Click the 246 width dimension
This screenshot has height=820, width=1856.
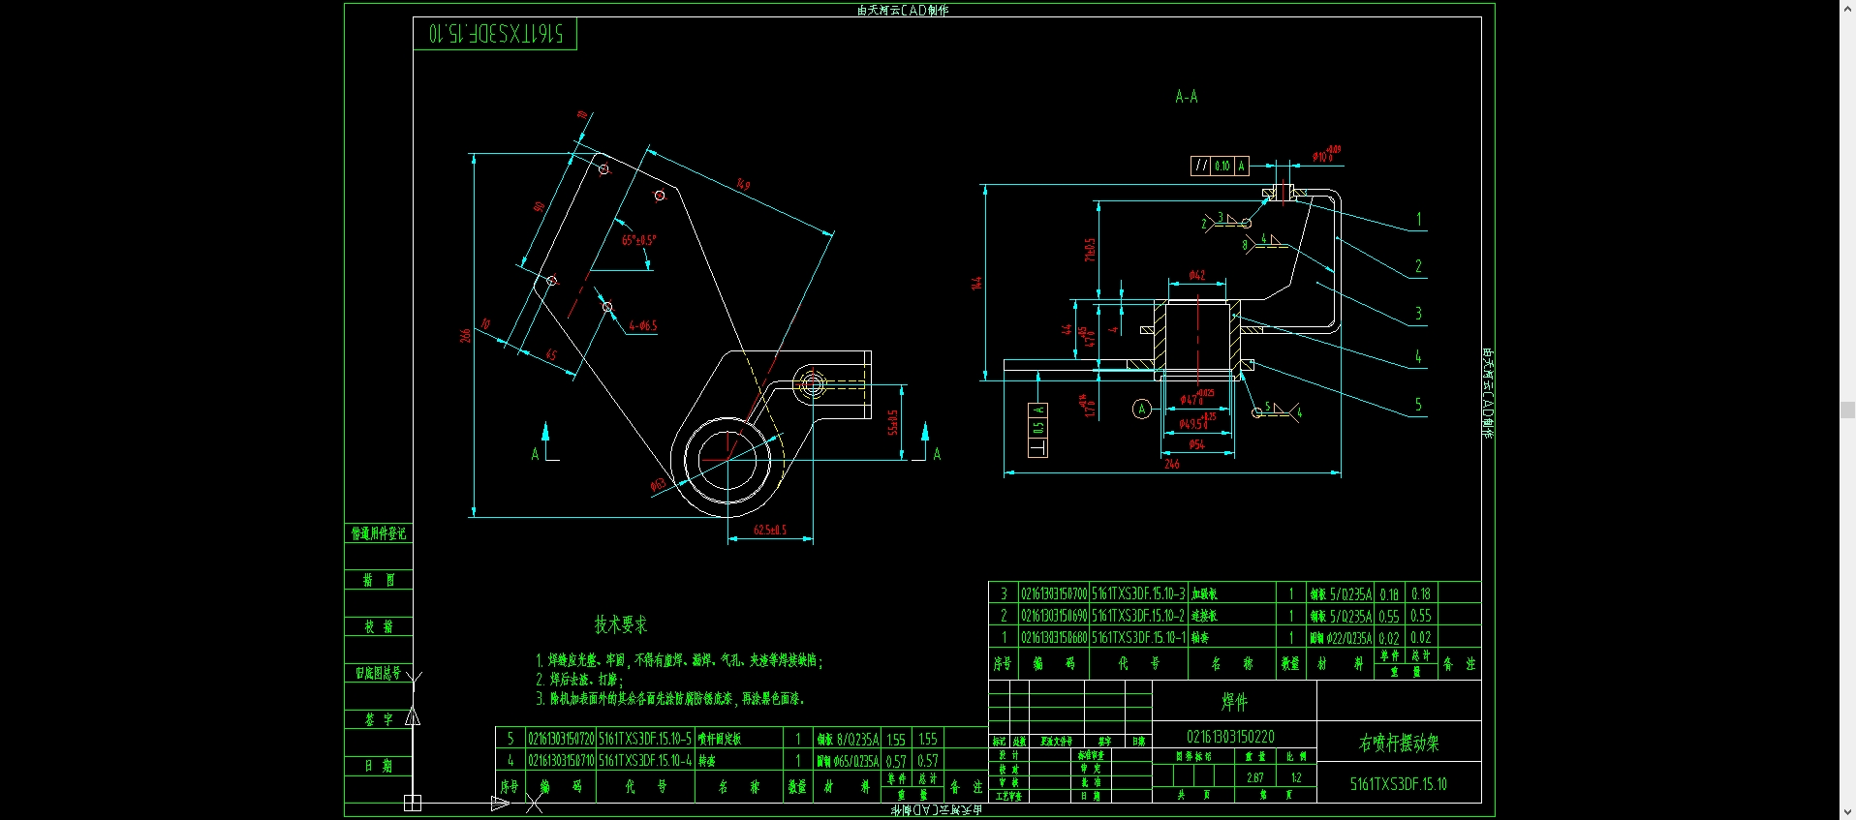pyautogui.click(x=1172, y=465)
